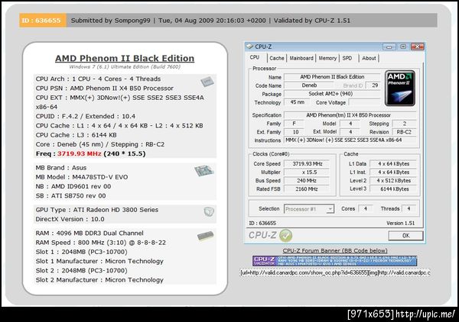Click the Slot 1 Manufacturer Micron Technology line
The image size is (459, 322).
tap(99, 261)
